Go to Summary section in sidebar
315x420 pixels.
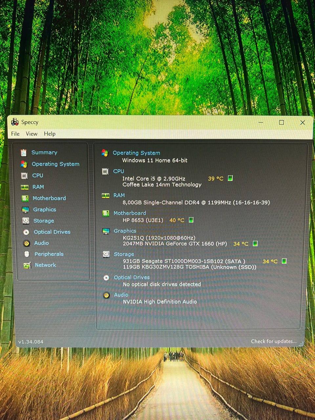pos(44,153)
